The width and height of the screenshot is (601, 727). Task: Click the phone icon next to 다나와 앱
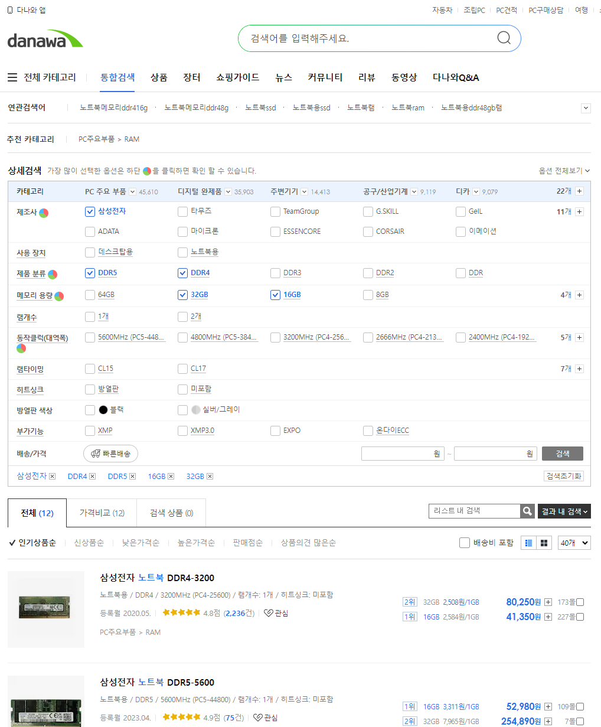10,10
